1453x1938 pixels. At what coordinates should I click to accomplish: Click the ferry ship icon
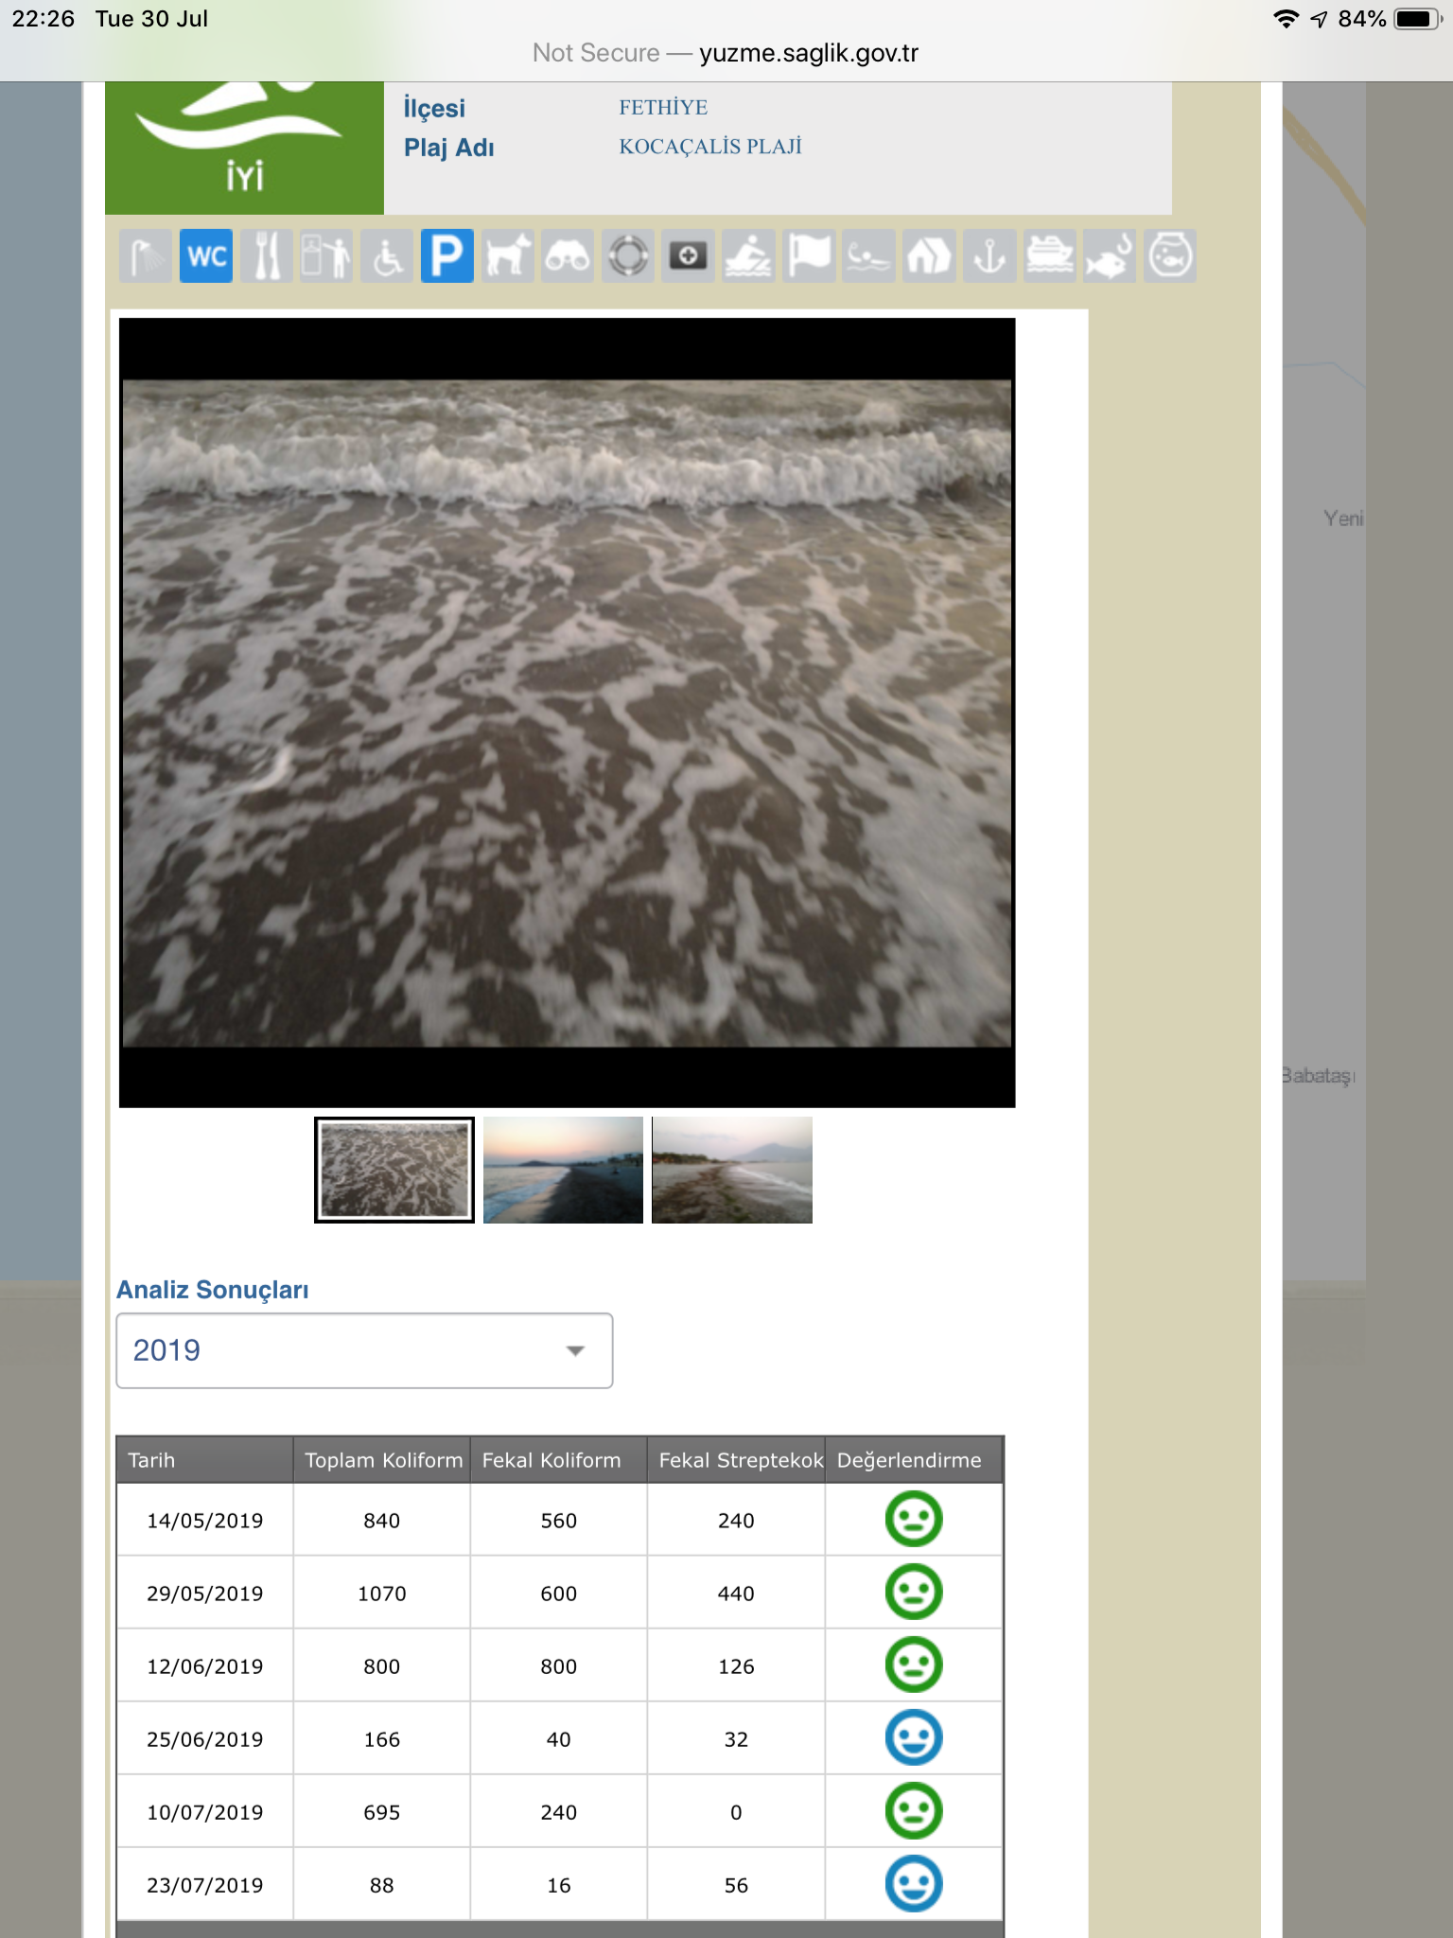1050,255
